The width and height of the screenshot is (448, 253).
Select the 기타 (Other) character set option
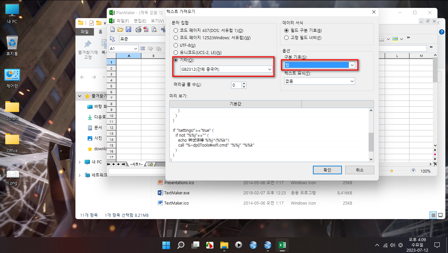click(x=176, y=60)
